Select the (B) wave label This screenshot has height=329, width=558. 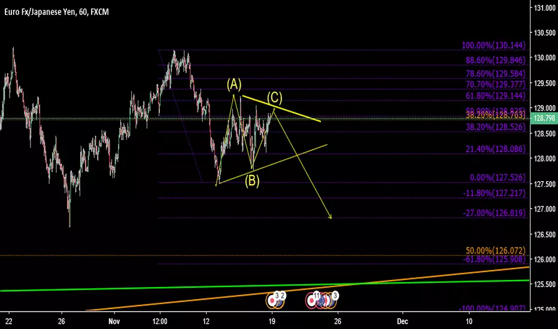[252, 181]
